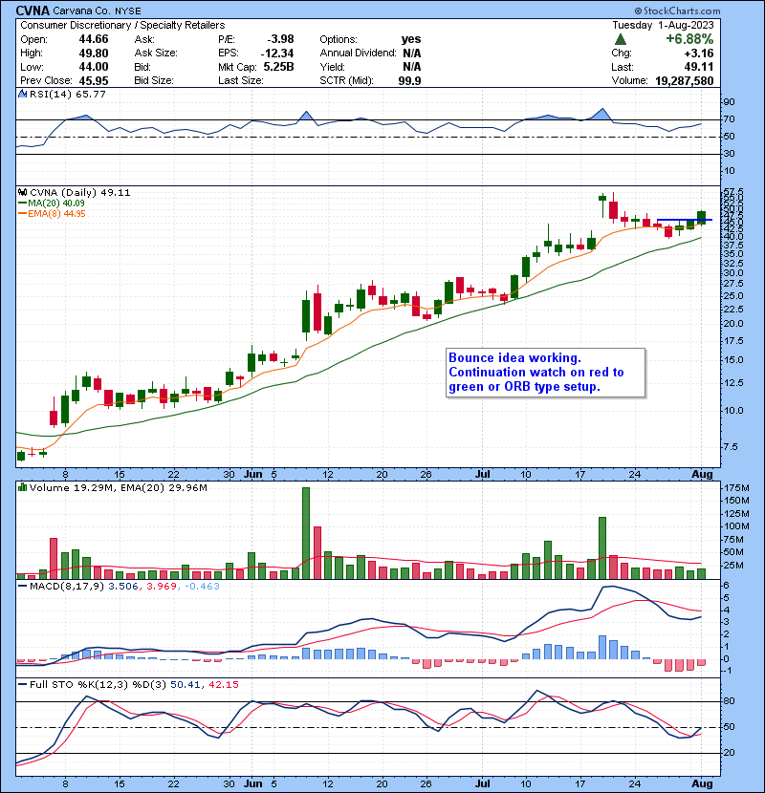Image resolution: width=765 pixels, height=793 pixels.
Task: Click the RSI(14) 65.77 panel label
Action: 68,94
